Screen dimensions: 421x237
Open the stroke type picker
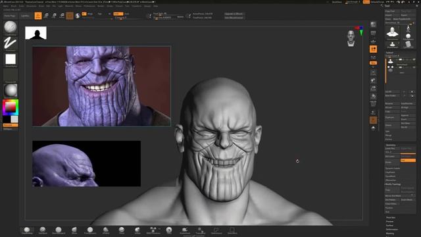tap(11, 43)
